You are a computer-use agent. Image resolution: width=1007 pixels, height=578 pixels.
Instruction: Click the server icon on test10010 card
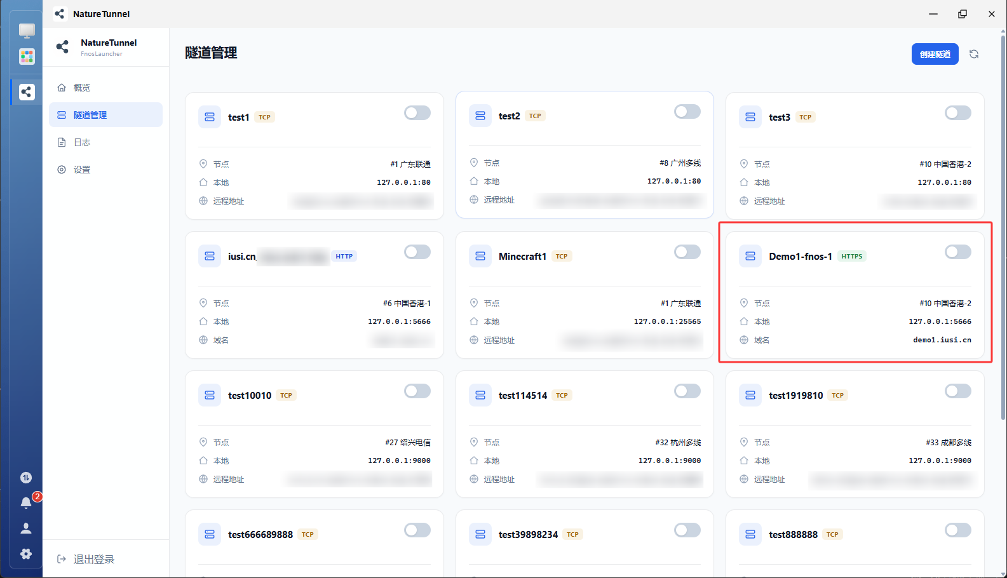coord(210,395)
